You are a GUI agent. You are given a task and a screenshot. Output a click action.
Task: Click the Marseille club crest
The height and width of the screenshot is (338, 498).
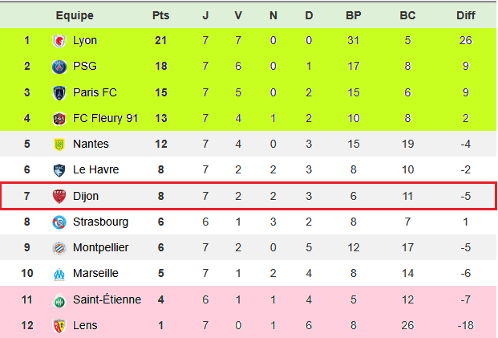tap(59, 273)
